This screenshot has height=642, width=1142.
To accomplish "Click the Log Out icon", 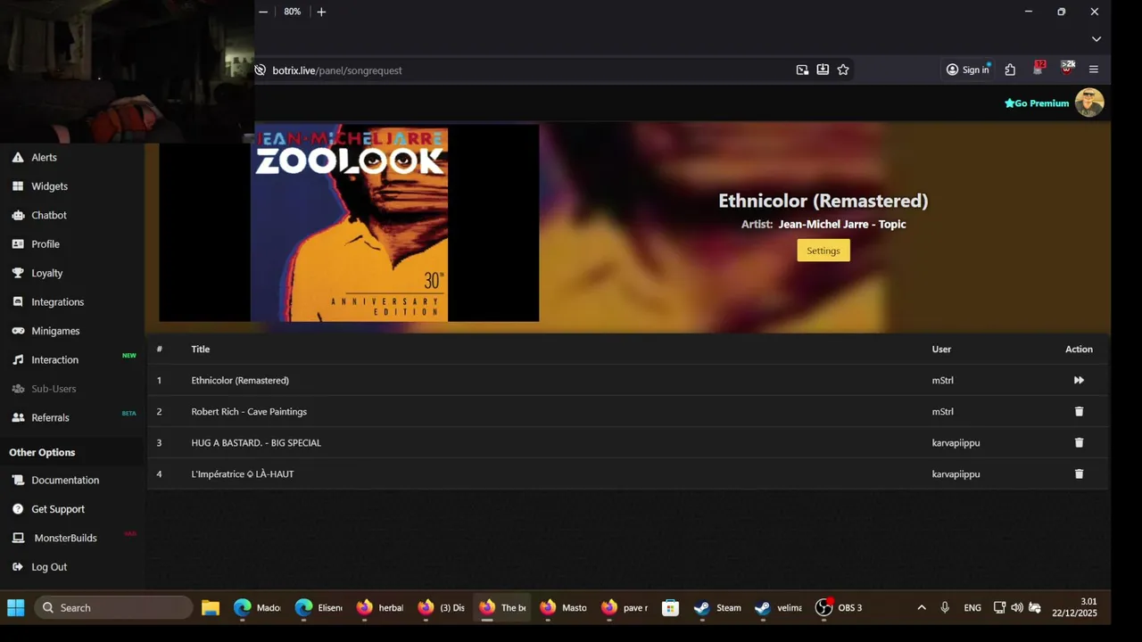I will tap(18, 567).
